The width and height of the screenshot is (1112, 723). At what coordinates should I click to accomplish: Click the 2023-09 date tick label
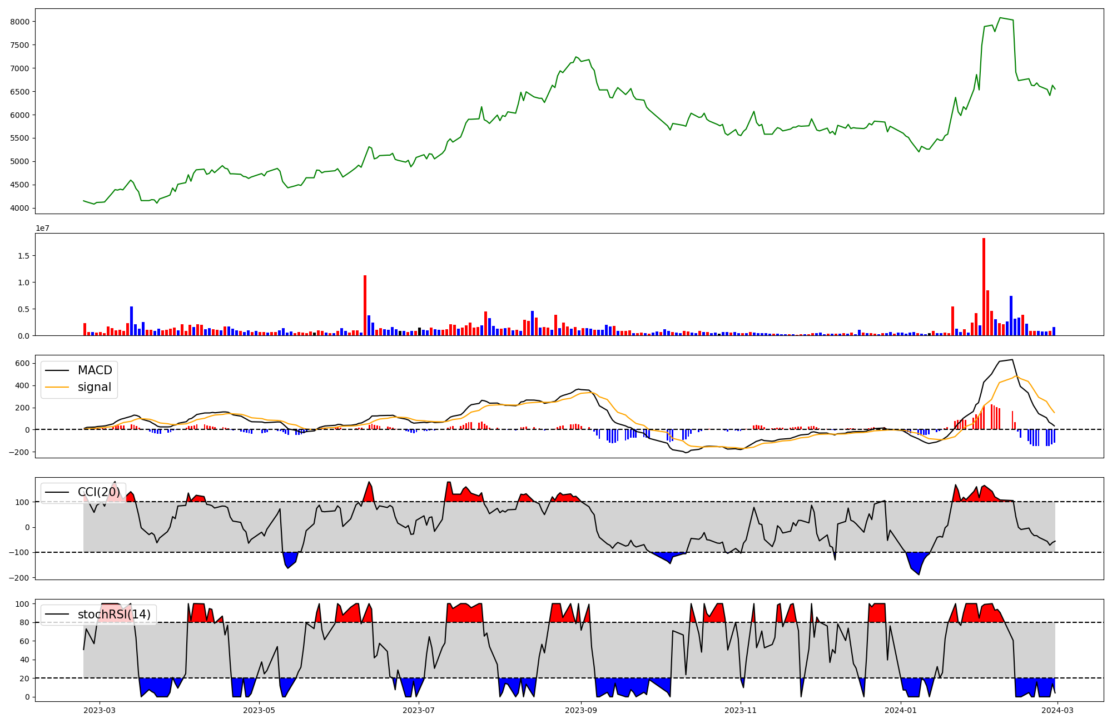click(581, 710)
